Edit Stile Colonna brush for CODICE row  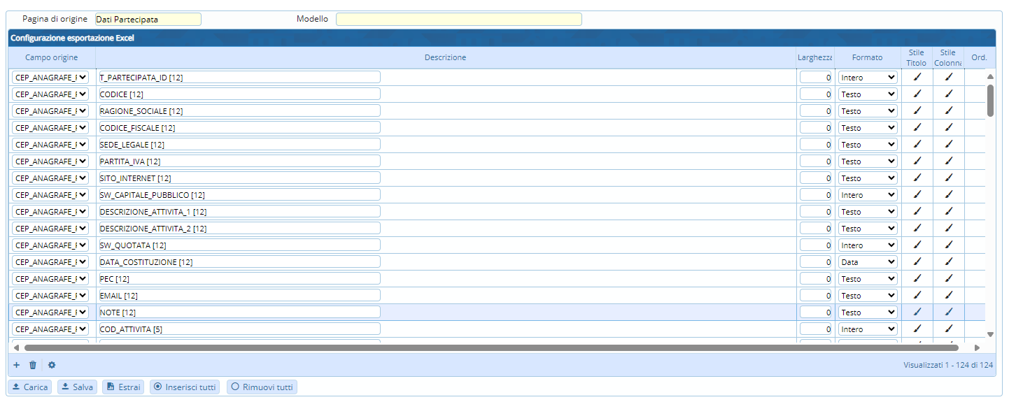click(948, 94)
